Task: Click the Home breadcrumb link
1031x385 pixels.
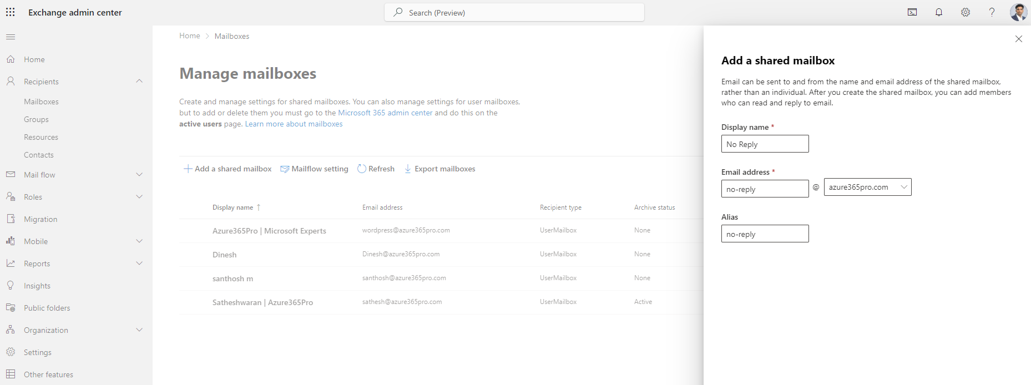Action: coord(190,36)
